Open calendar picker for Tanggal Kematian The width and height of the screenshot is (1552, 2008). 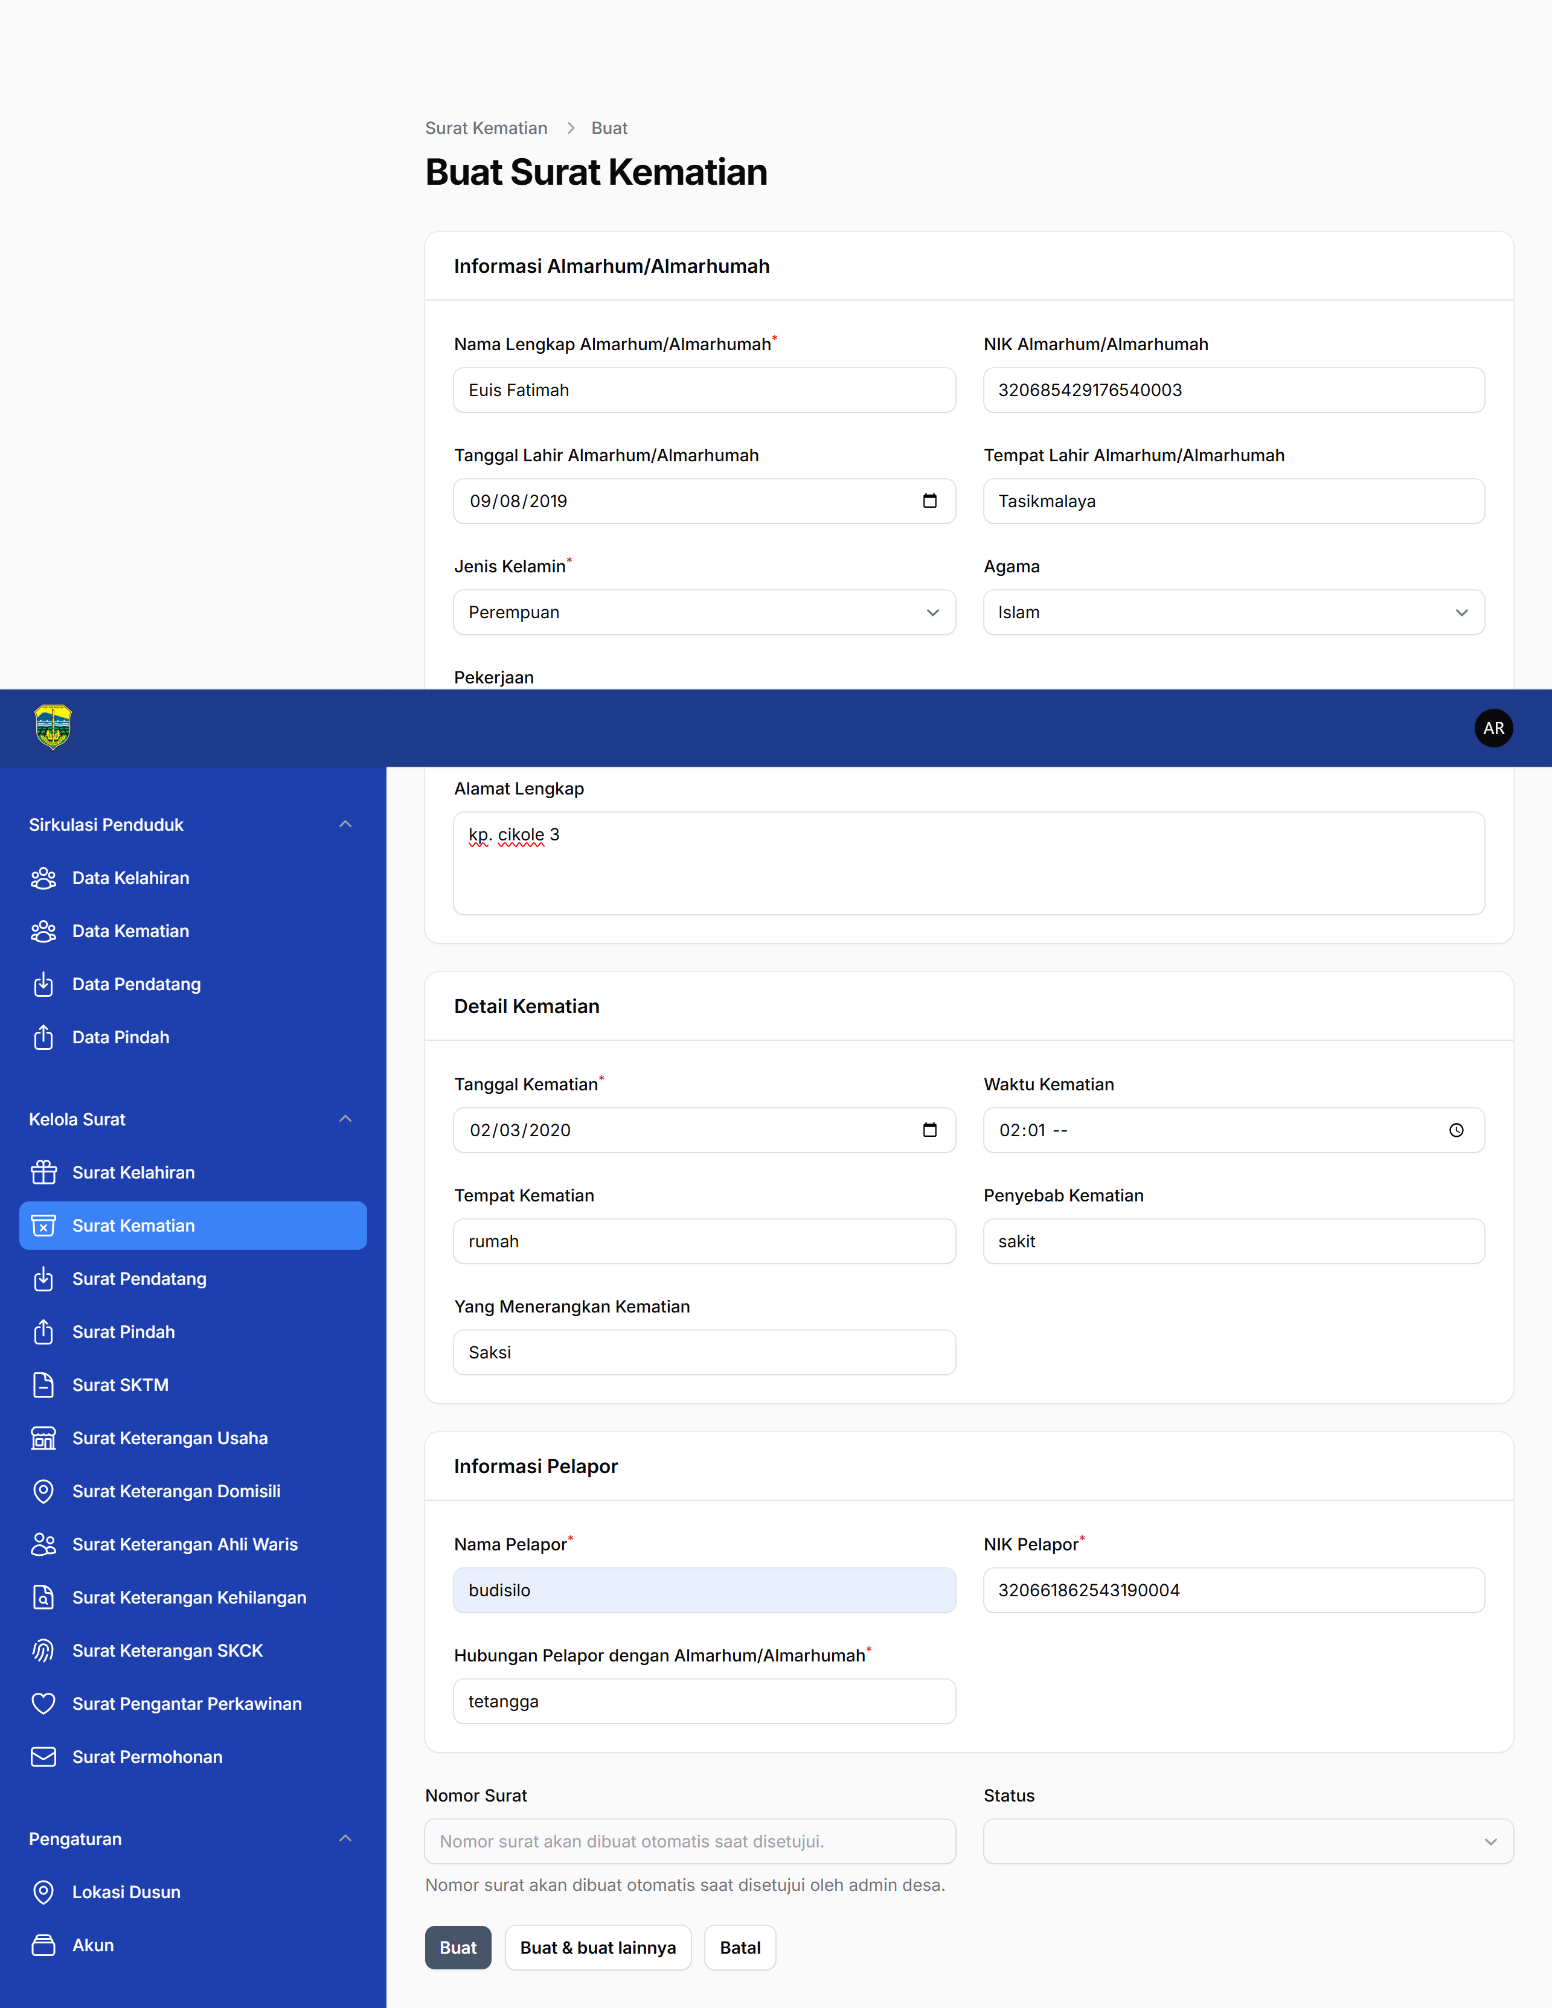click(929, 1130)
